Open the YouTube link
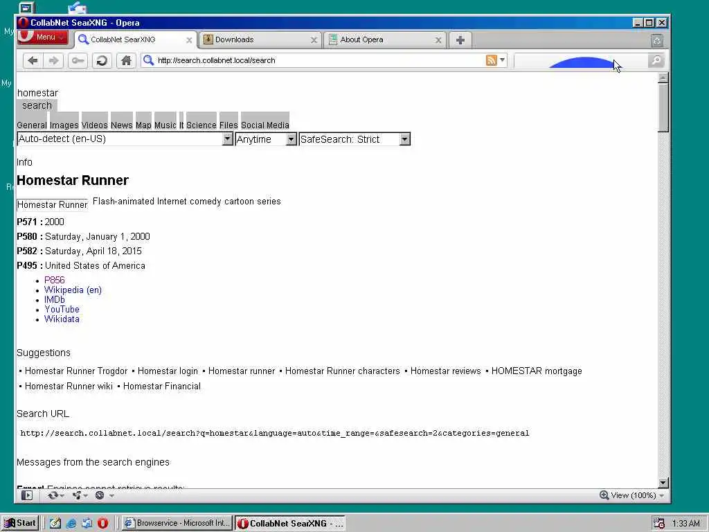Screen dimensions: 709x532 [62, 310]
